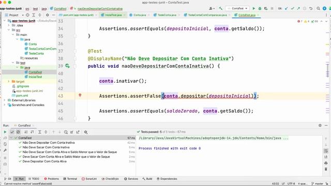331x186 pixels.
Task: Open the CheckStyle tool window
Action: (110, 179)
